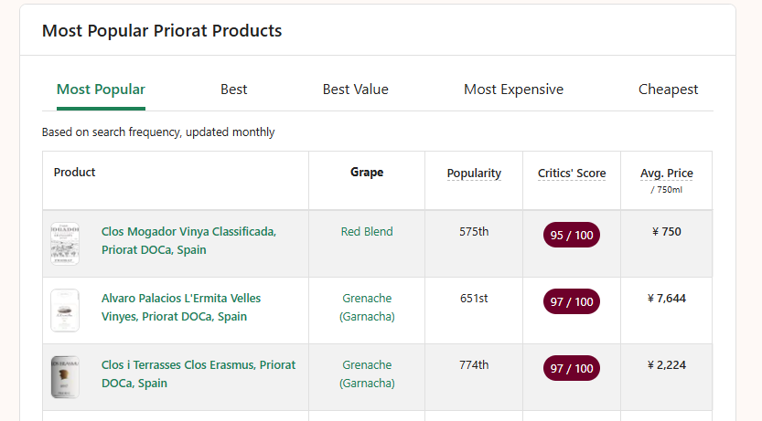Click Grenache link in Clos Erasmus row
Image resolution: width=762 pixels, height=421 pixels.
coord(367,374)
